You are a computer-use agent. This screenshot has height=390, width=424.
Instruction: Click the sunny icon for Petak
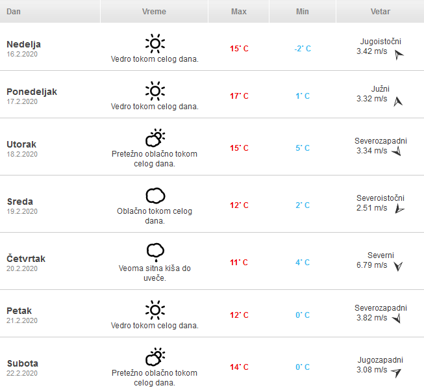click(155, 309)
